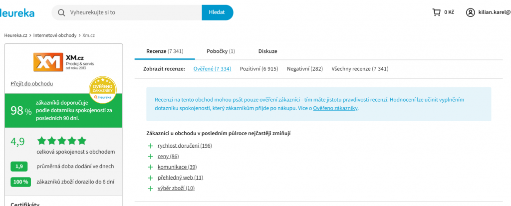Open Internetové obchody breadcrumb link

[55, 35]
